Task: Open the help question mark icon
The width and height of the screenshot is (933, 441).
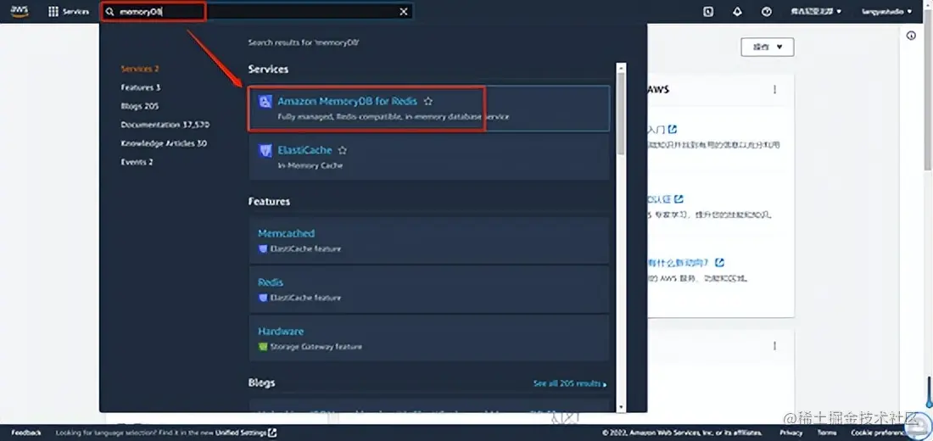Action: click(x=767, y=11)
